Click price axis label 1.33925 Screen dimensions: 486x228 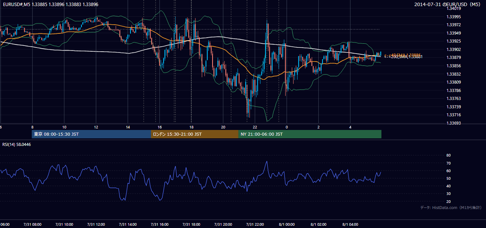pyautogui.click(x=454, y=41)
